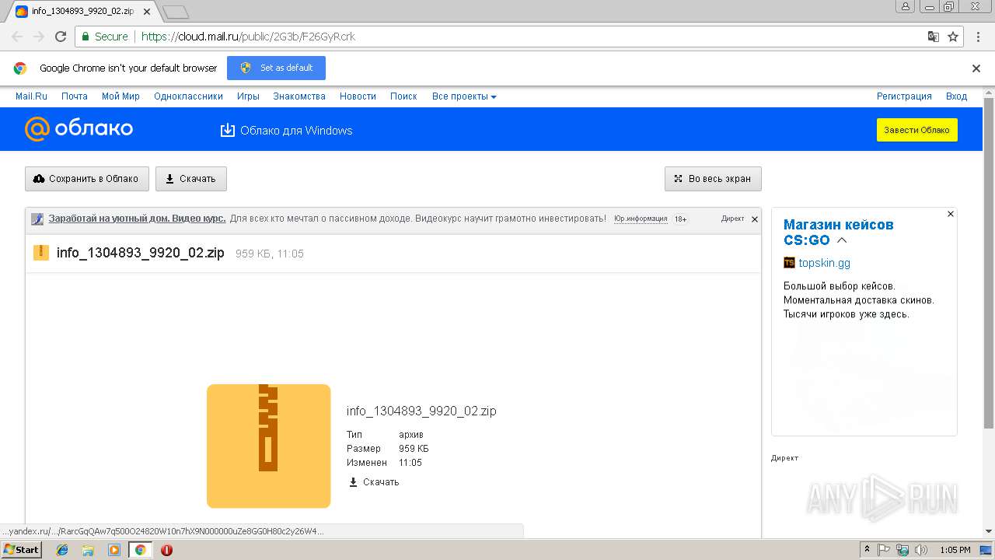
Task: Show hidden tray icons arrow
Action: click(868, 550)
